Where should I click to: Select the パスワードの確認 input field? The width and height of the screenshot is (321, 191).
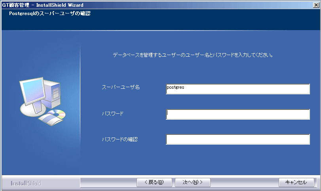[237, 139]
